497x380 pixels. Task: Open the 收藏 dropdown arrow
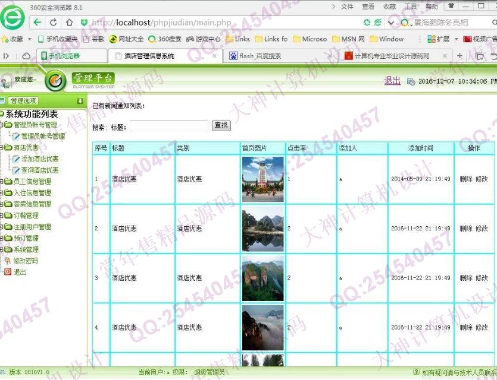[x=30, y=39]
